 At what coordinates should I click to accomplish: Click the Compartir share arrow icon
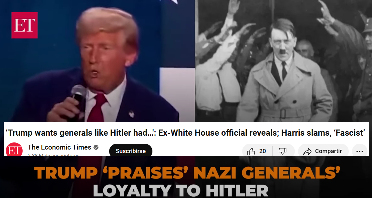point(307,151)
